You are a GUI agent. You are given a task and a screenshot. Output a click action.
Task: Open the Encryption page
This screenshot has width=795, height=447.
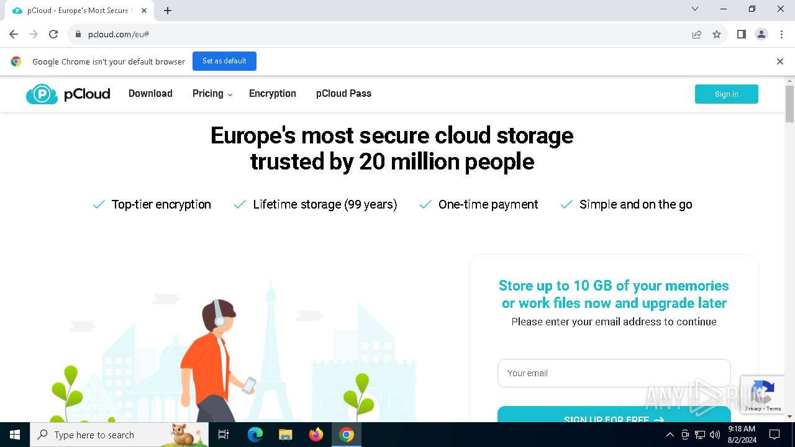(x=273, y=94)
